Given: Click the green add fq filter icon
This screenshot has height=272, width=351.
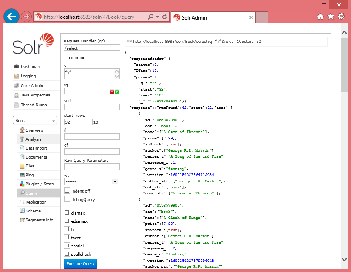Looking at the screenshot, I should pyautogui.click(x=117, y=92).
